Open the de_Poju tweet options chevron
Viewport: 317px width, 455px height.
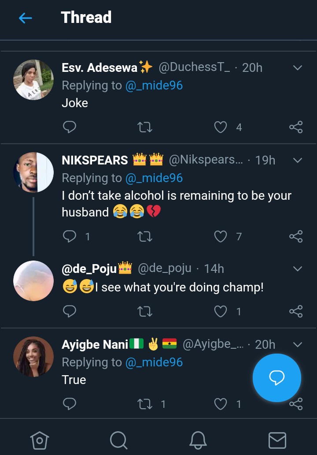pyautogui.click(x=298, y=269)
